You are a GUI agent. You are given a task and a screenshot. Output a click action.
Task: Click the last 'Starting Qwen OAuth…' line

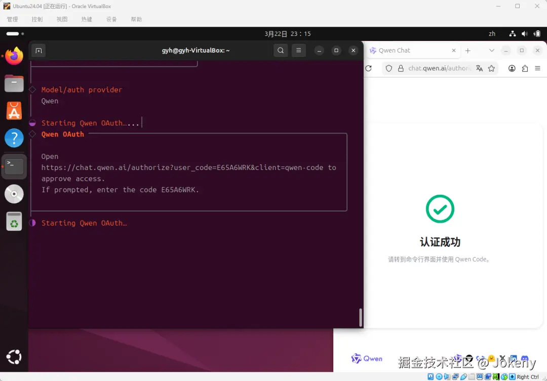(84, 223)
